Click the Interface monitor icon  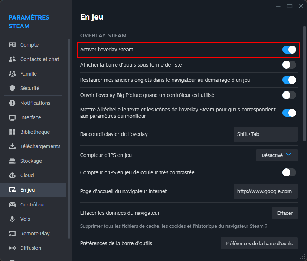coord(12,117)
